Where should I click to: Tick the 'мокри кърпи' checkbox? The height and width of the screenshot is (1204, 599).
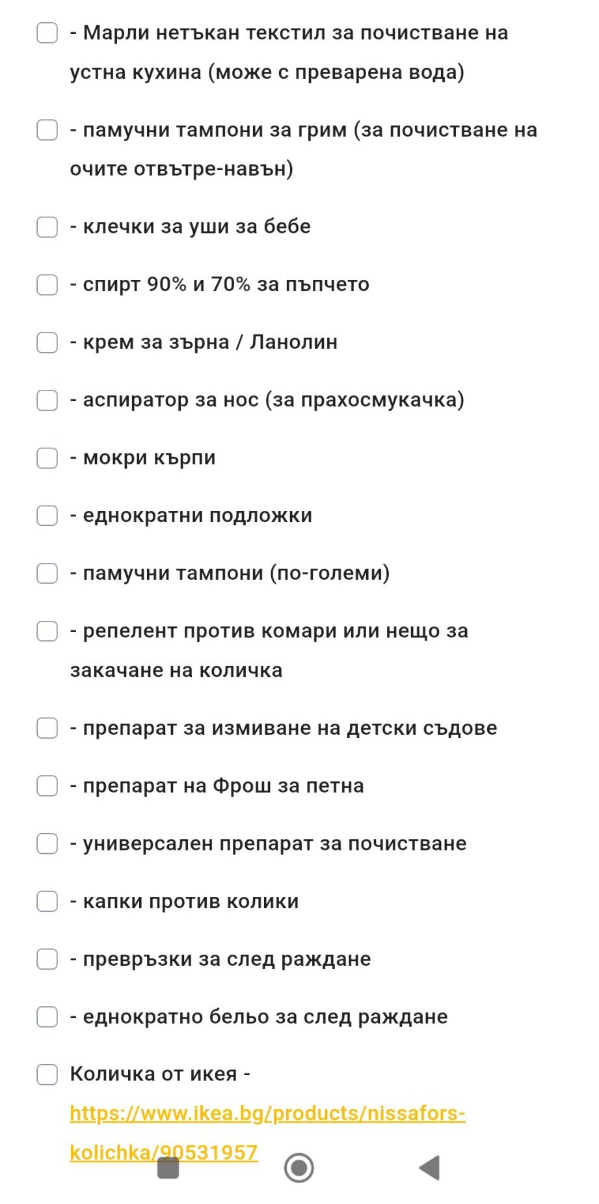[47, 458]
